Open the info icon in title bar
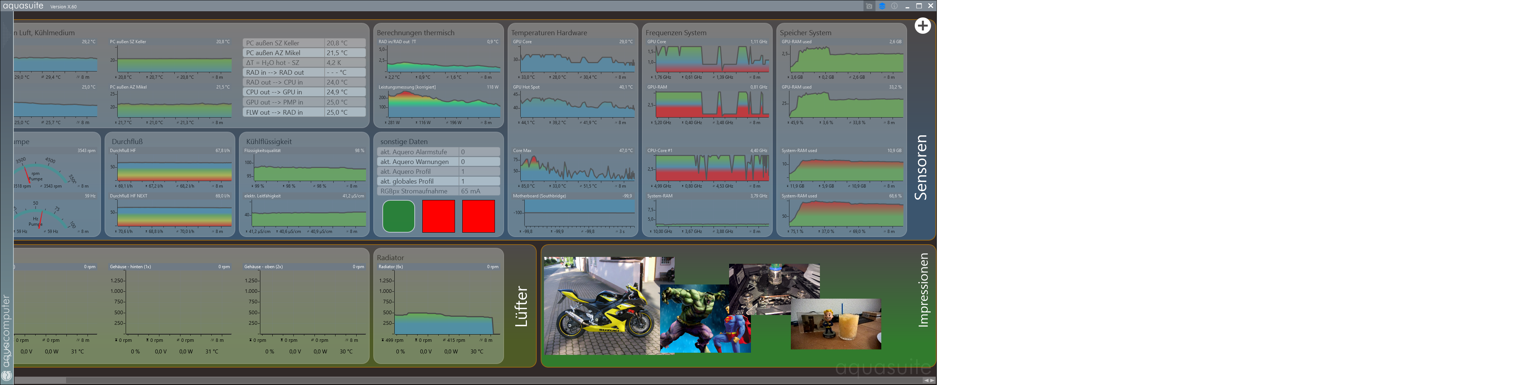1528x385 pixels. tap(894, 6)
